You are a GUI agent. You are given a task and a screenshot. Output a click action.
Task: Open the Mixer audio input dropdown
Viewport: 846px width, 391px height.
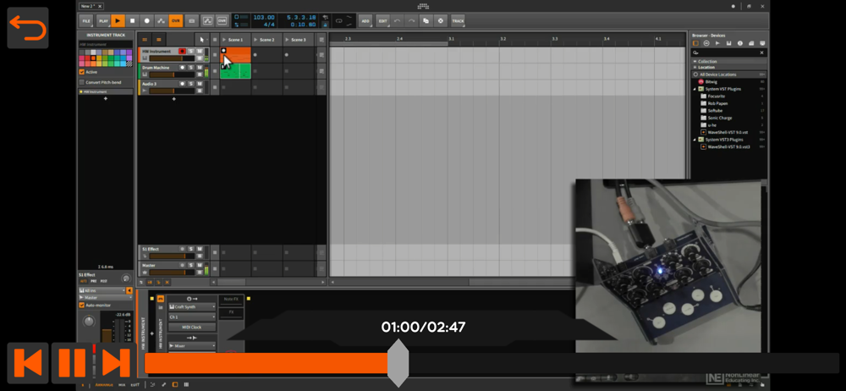pos(192,345)
